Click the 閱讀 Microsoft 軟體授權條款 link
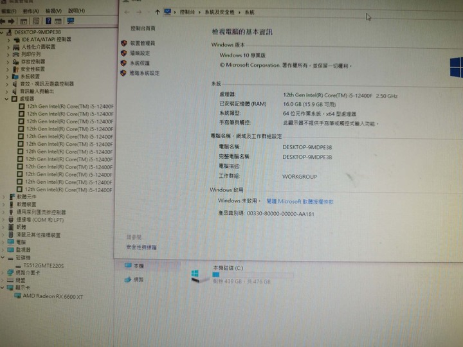 click(299, 201)
